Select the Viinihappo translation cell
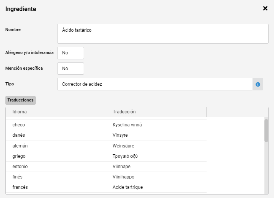Viewport: 274px width, 198px height. point(157,177)
